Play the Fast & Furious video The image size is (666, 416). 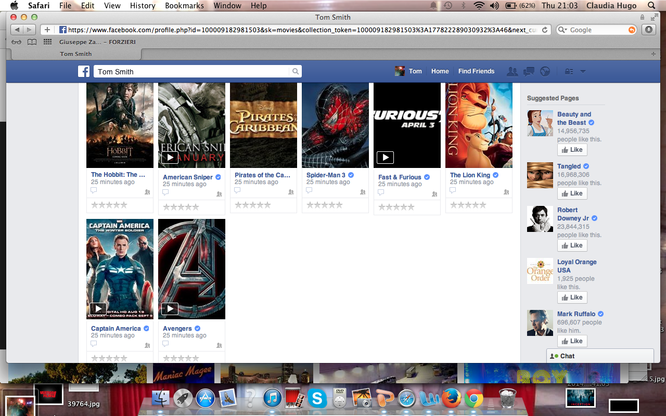click(x=385, y=157)
